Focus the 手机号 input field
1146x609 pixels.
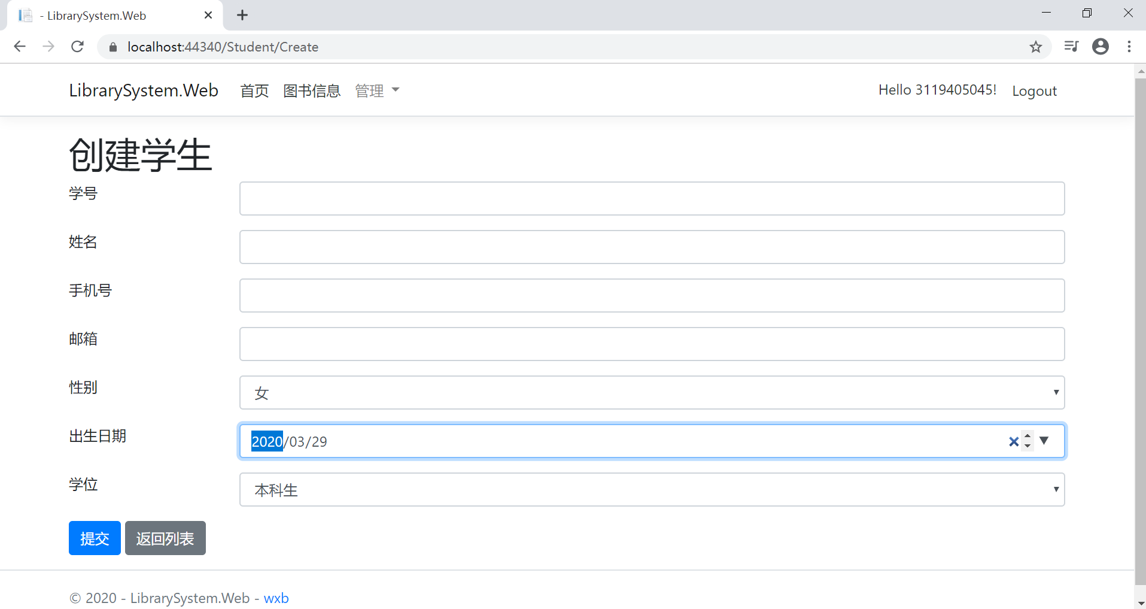pos(652,295)
